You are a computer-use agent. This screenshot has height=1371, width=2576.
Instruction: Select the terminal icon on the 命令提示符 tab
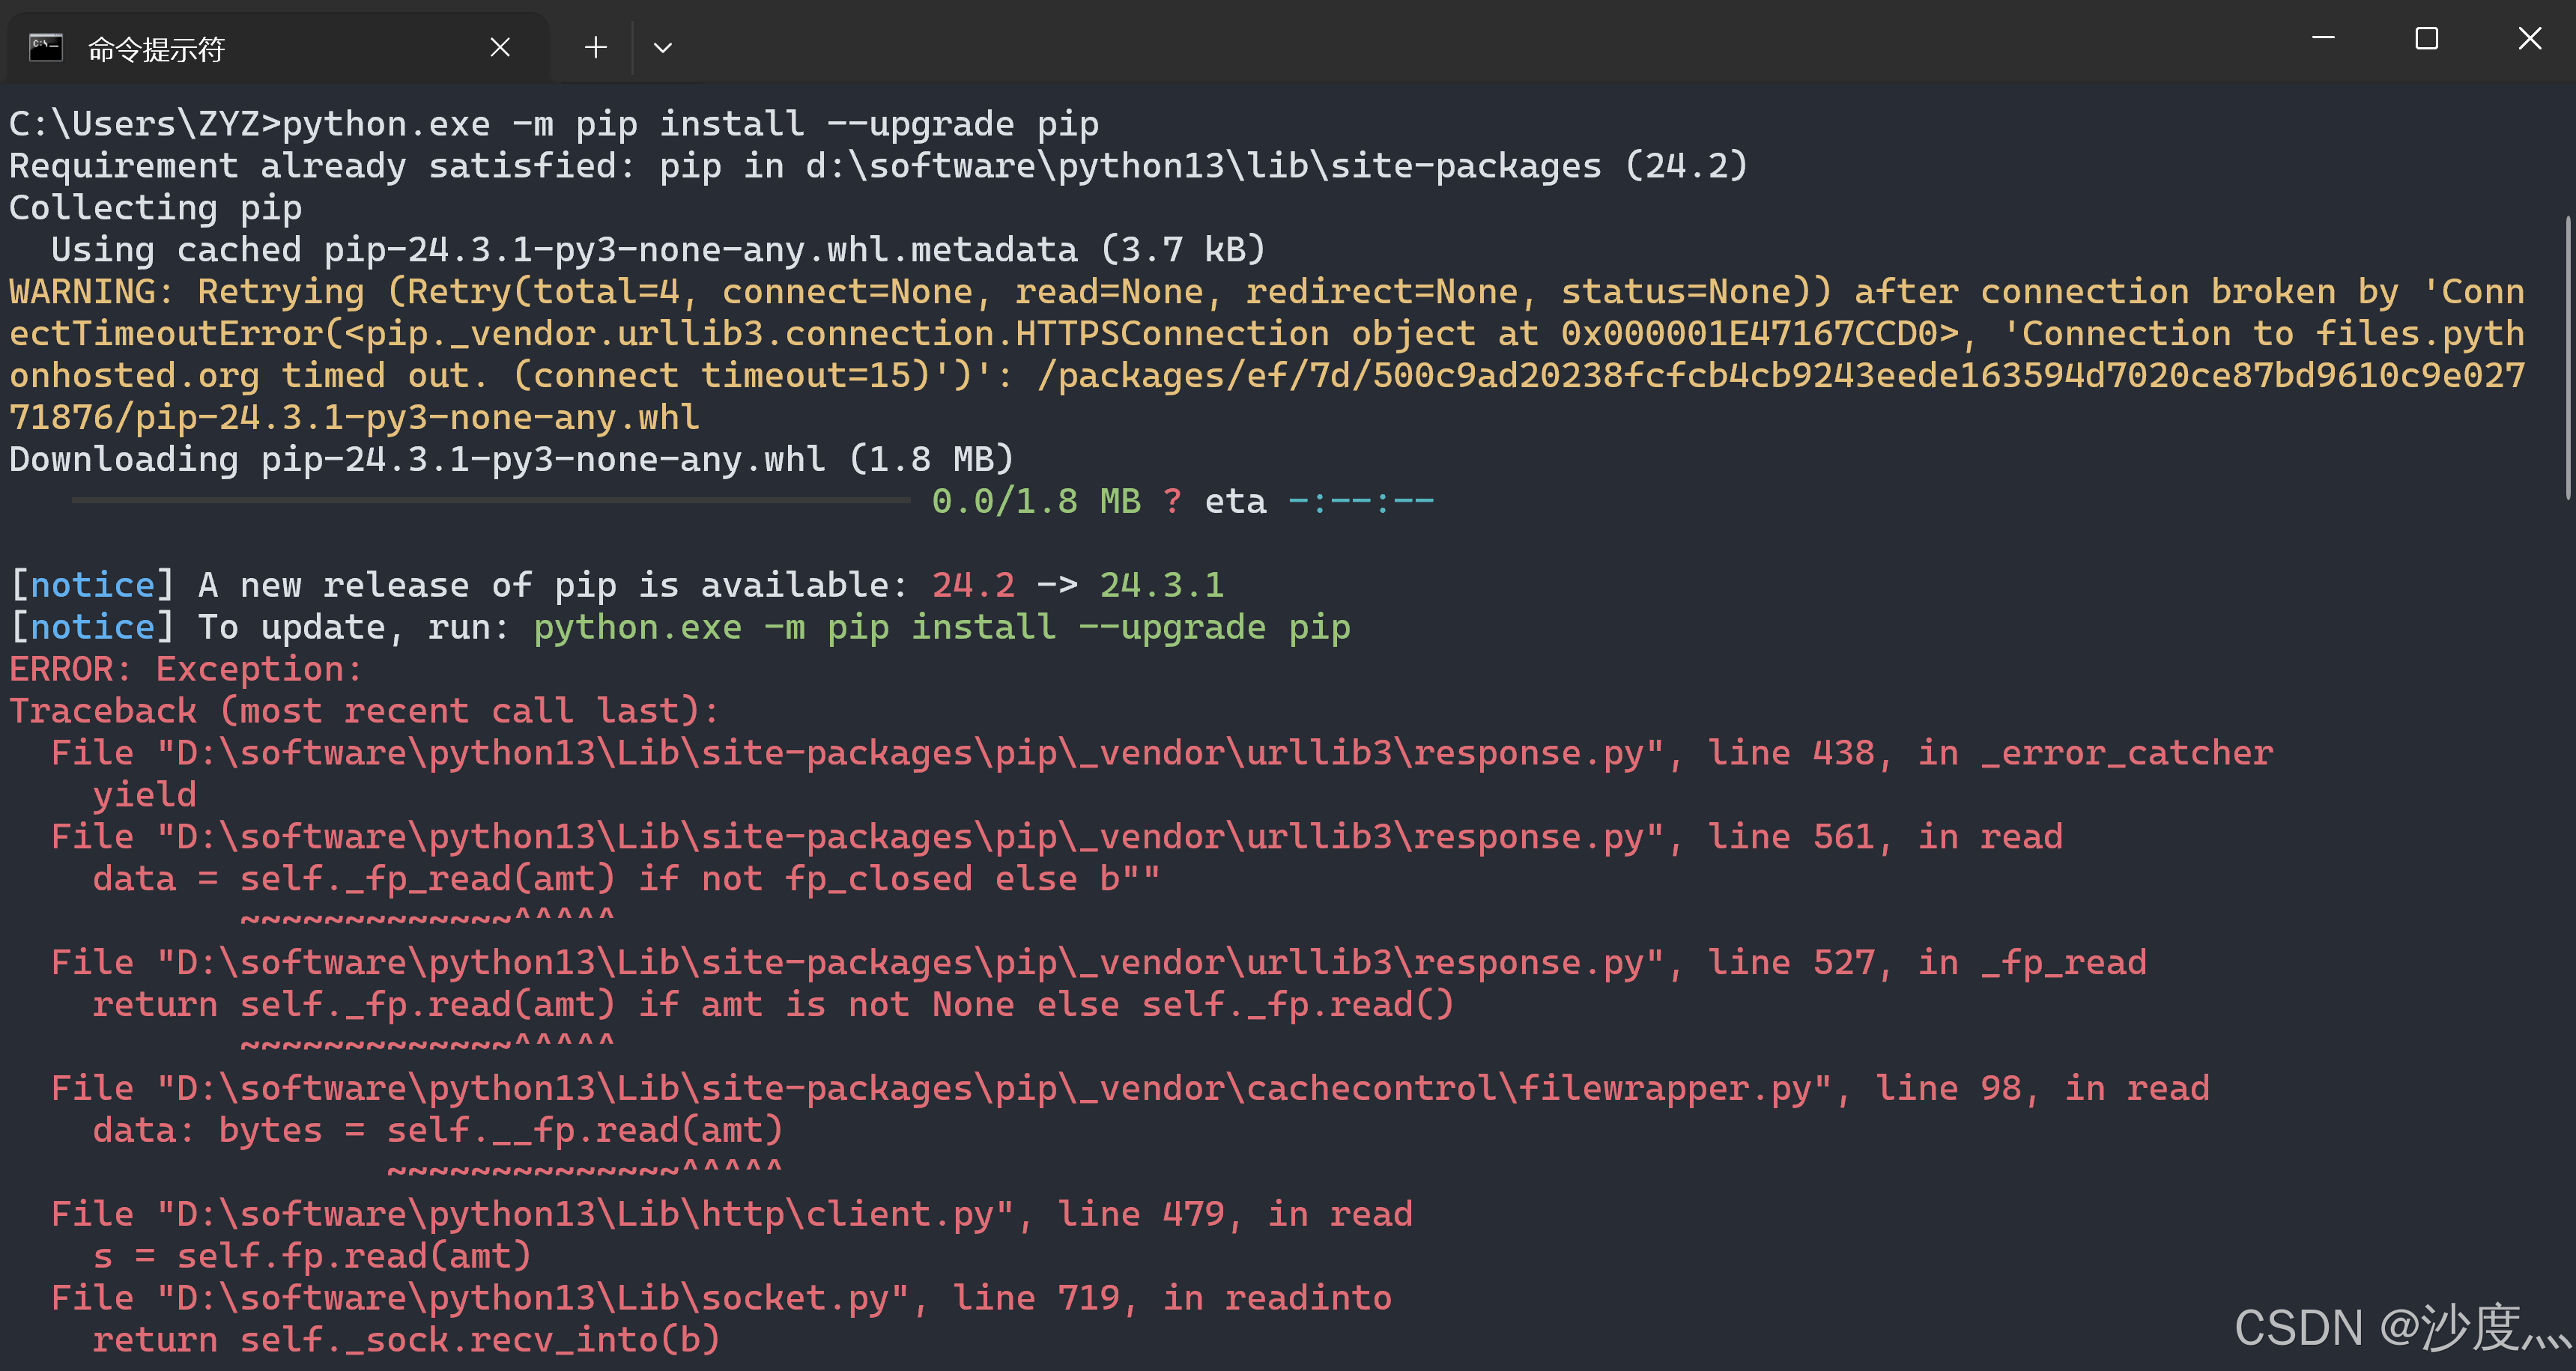pyautogui.click(x=45, y=46)
